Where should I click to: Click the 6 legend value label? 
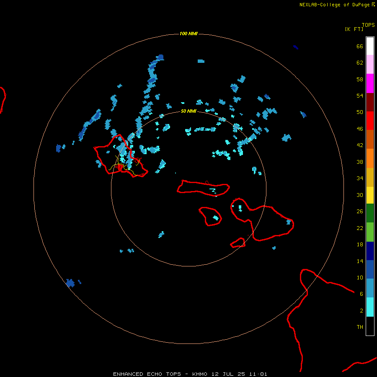point(362,294)
